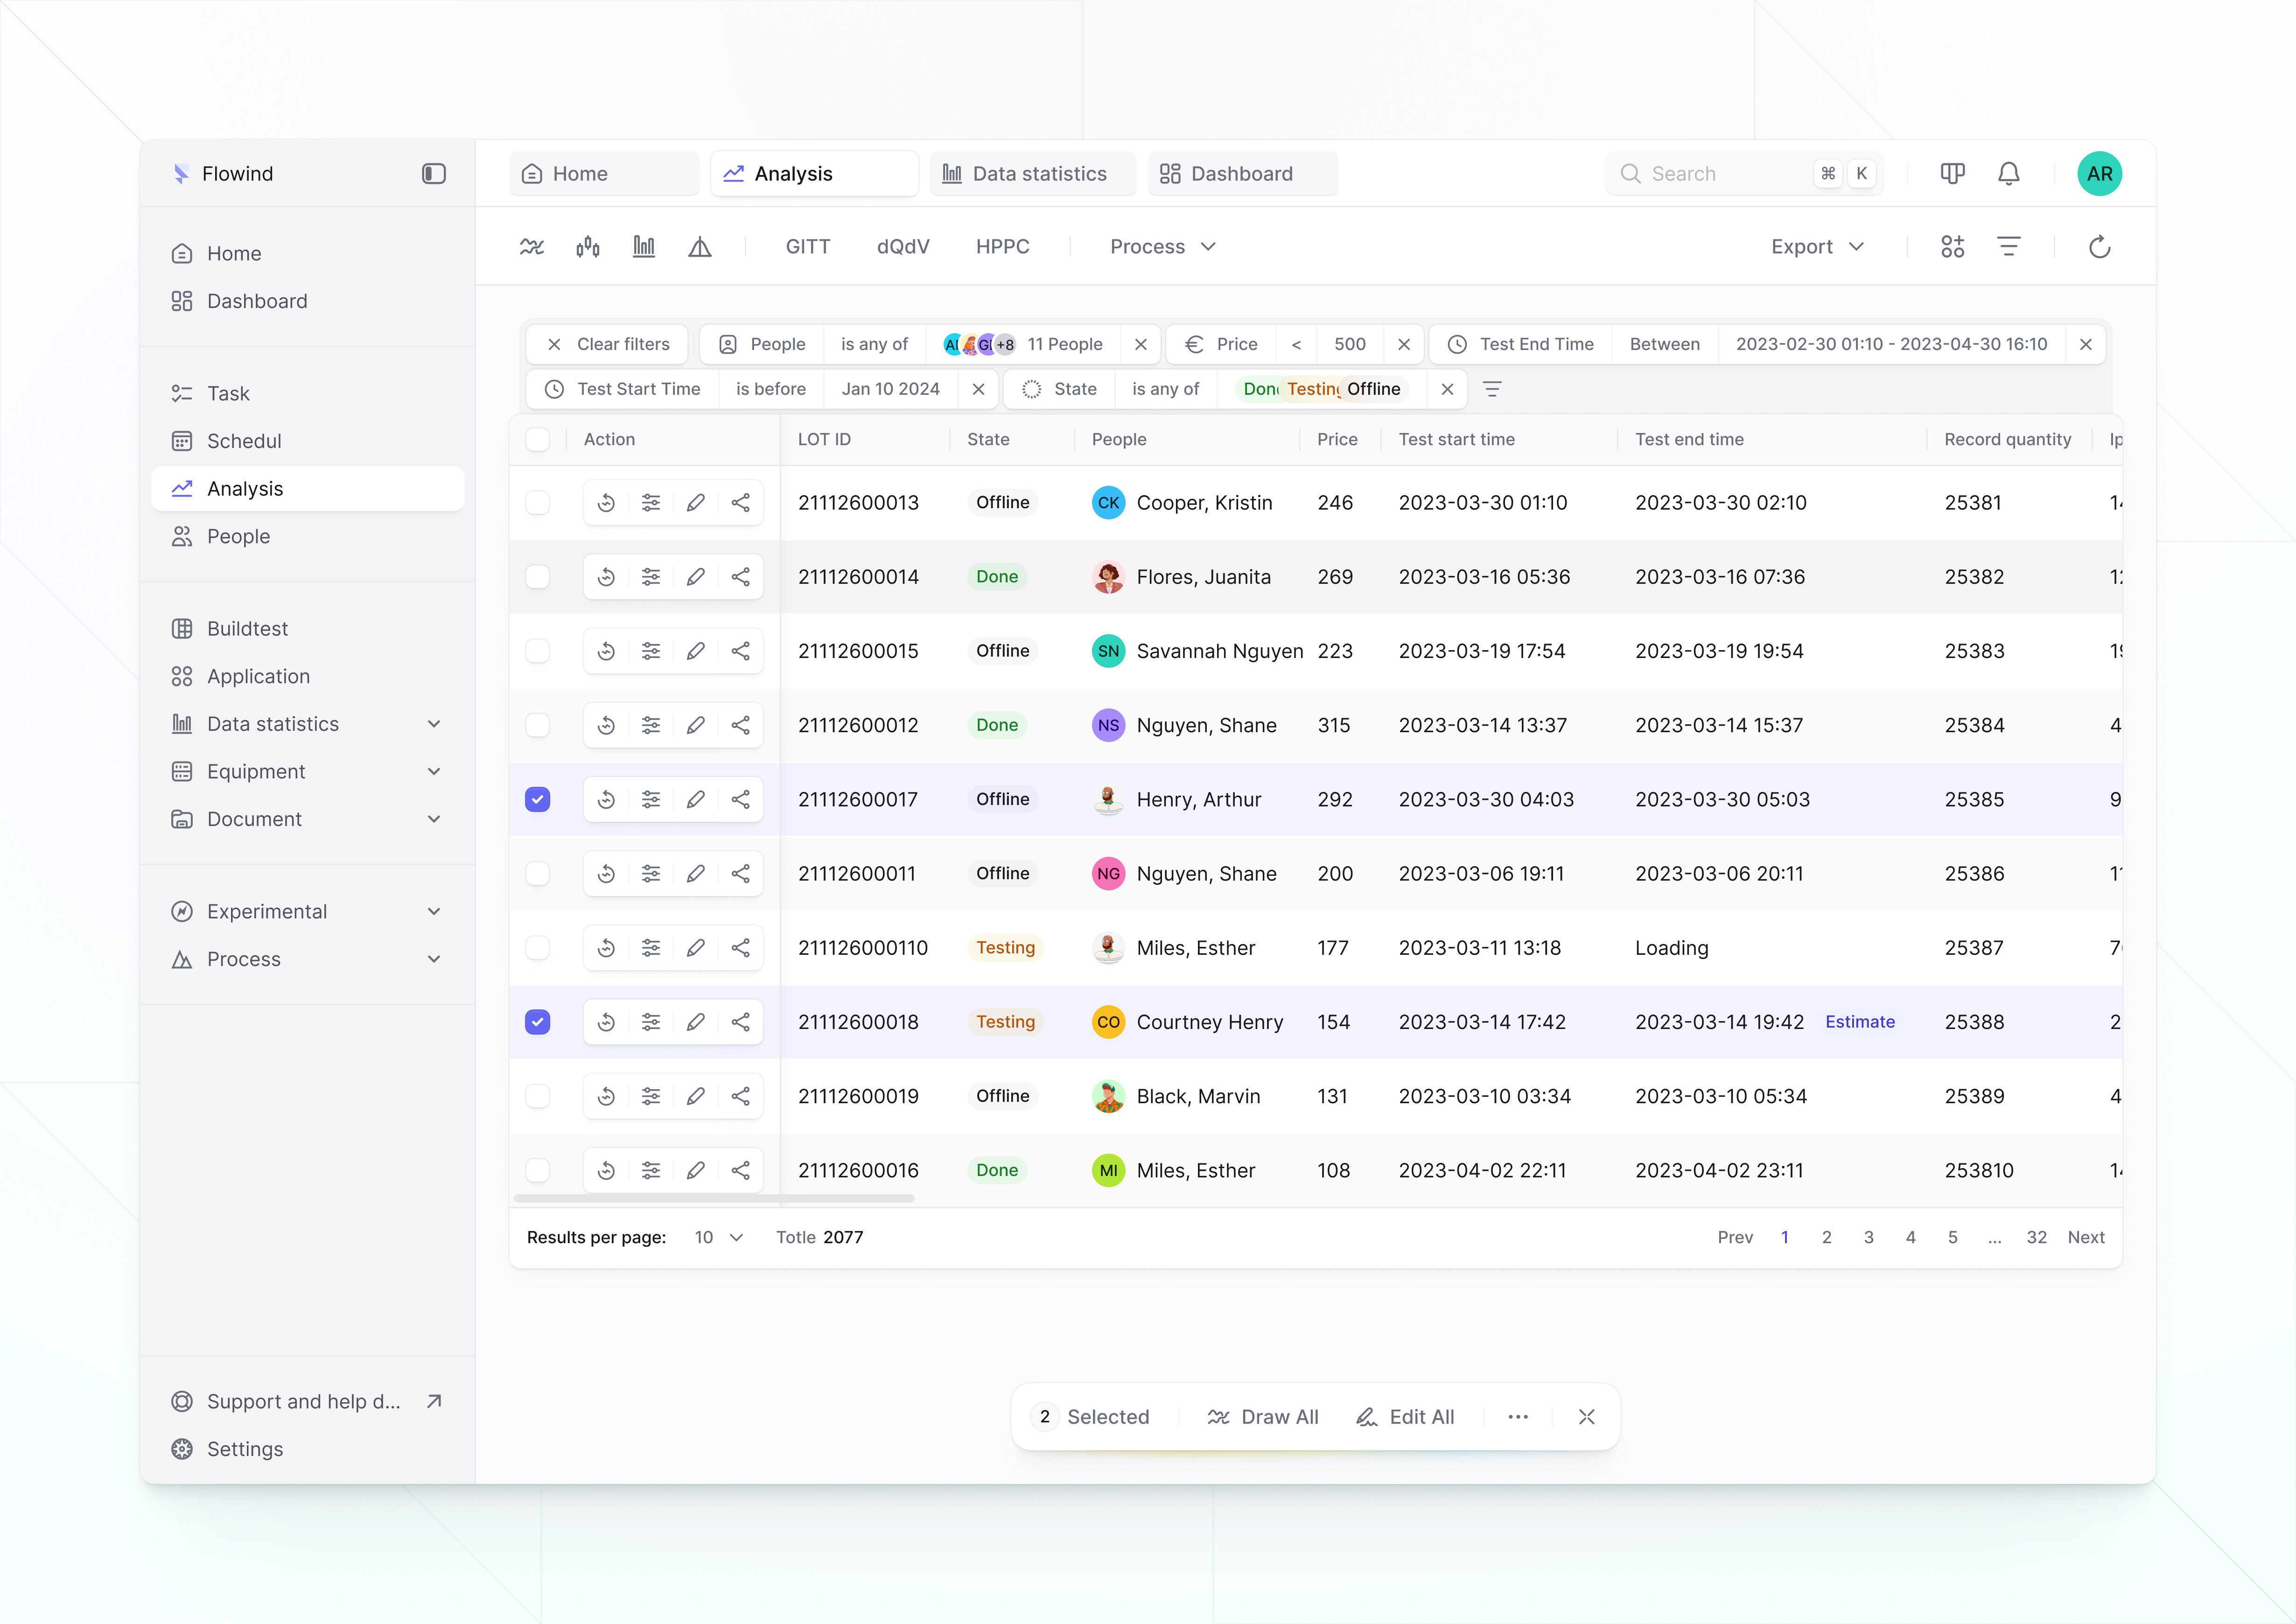Click the Estimate link on Courtney Henry's row

click(1860, 1021)
